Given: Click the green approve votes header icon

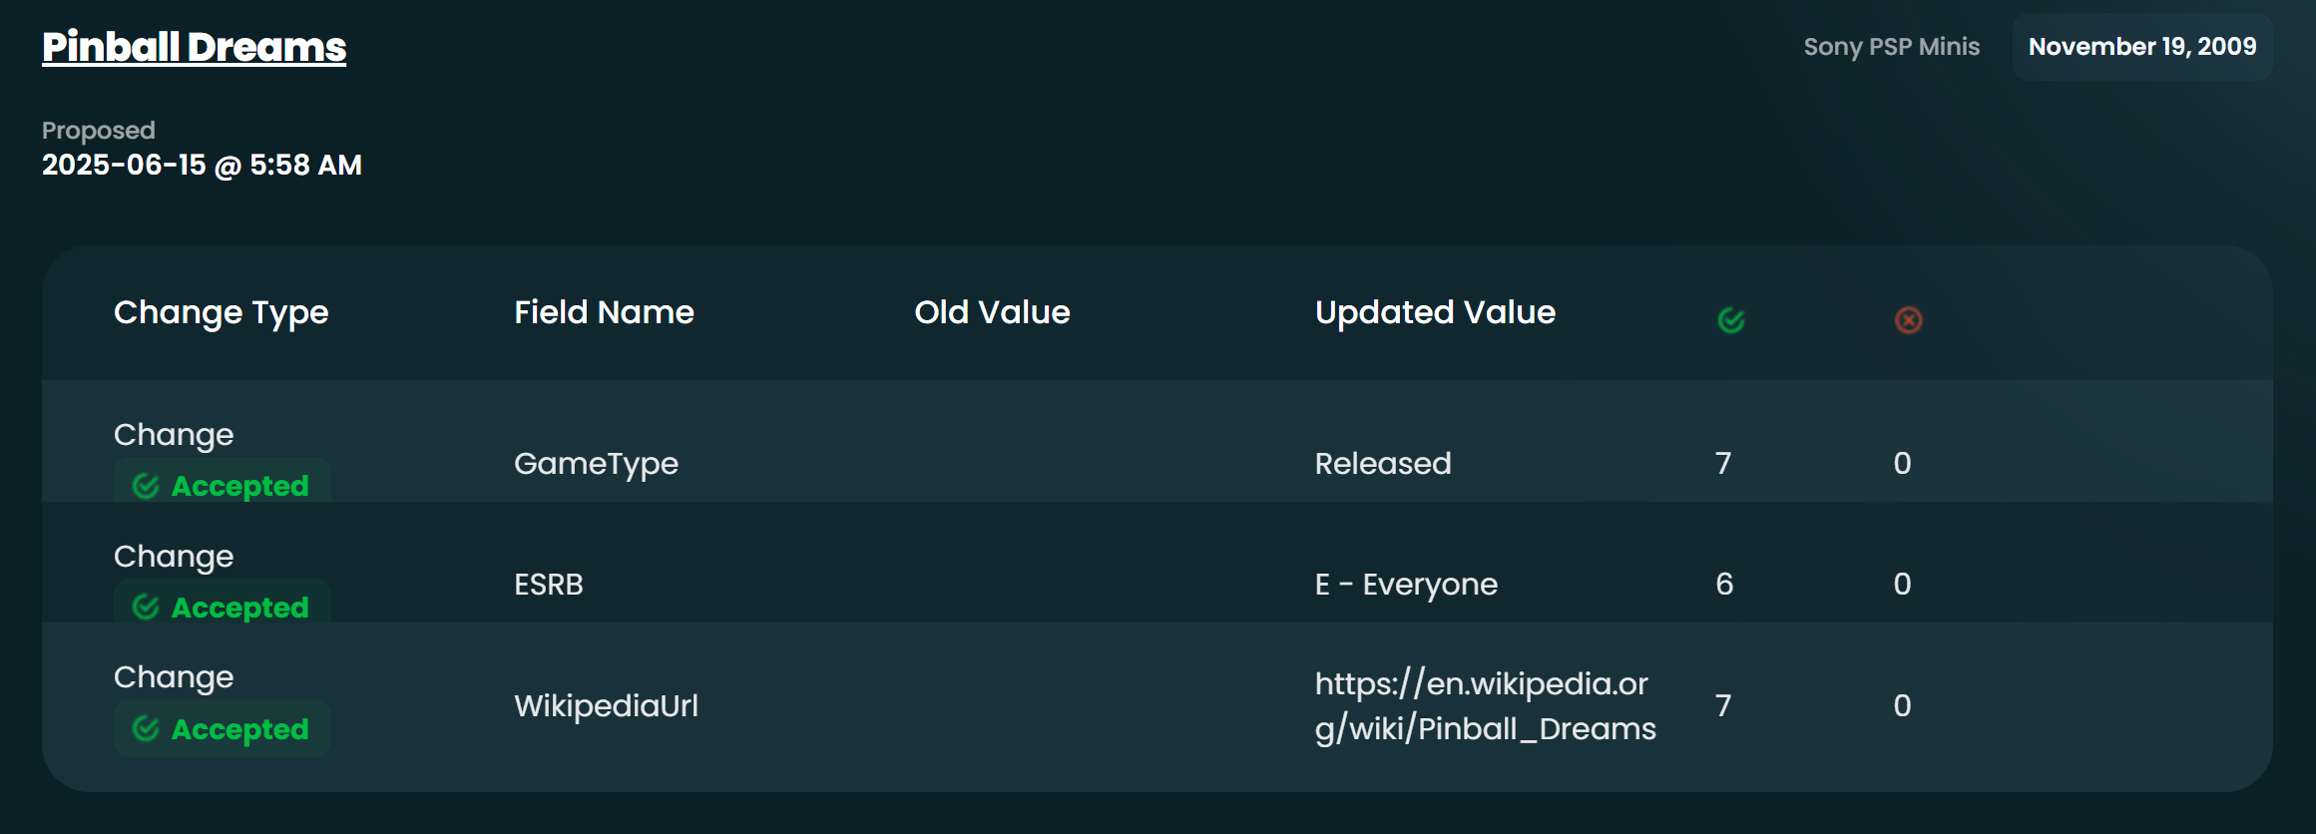Looking at the screenshot, I should click(x=1731, y=320).
